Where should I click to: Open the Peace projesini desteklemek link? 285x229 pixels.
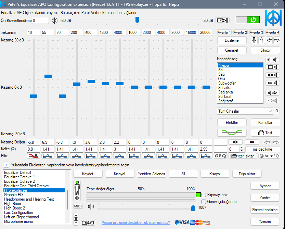[x=136, y=222]
